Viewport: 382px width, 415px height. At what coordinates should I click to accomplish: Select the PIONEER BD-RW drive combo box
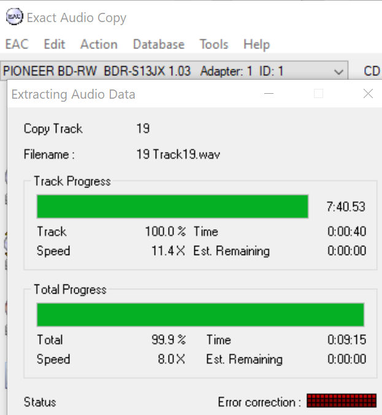click(x=174, y=71)
